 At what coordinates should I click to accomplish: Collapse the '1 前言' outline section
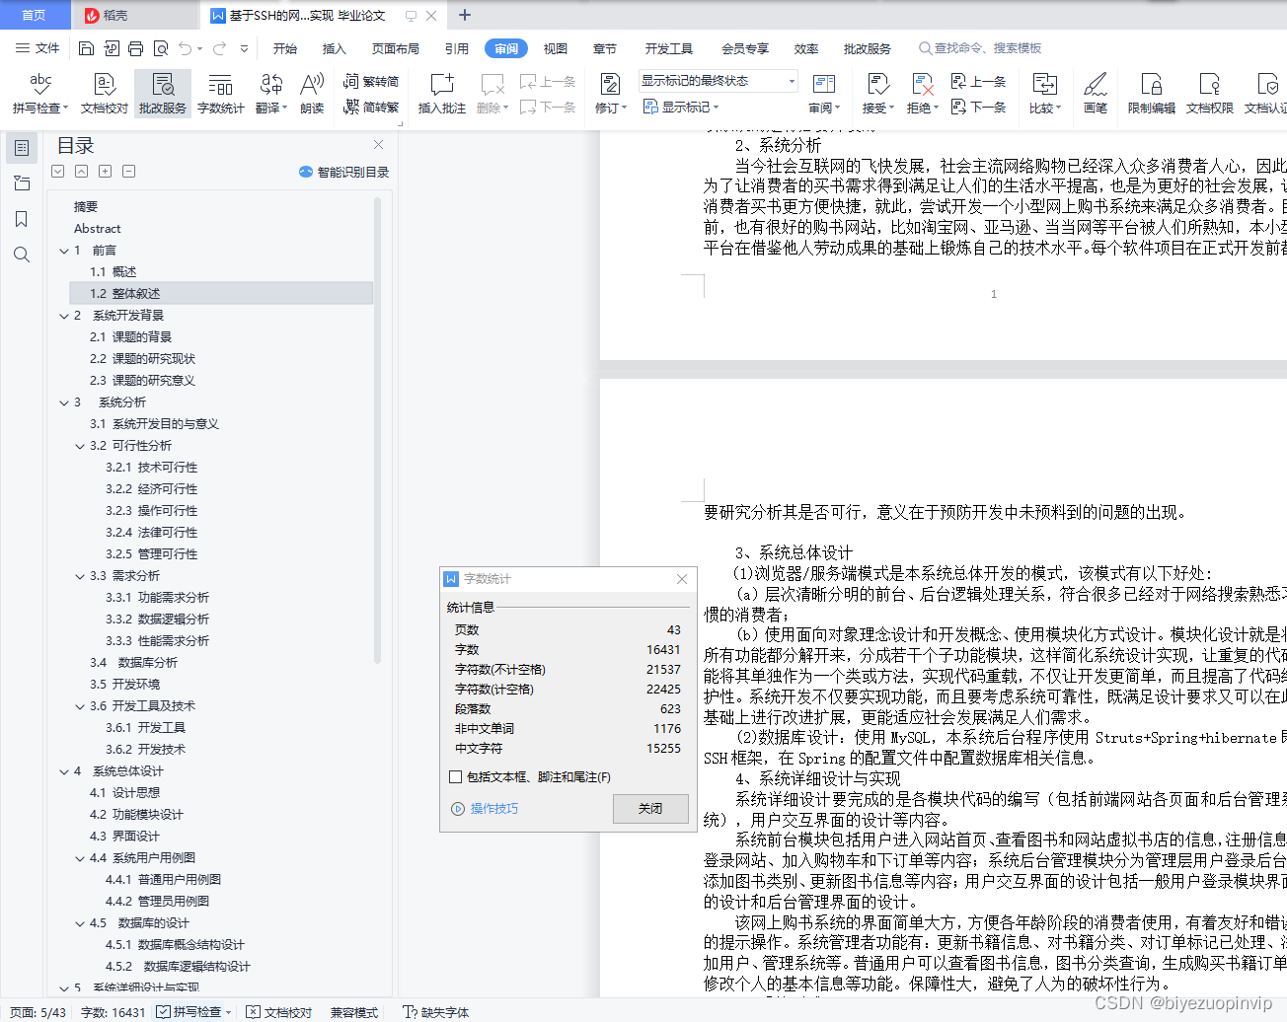64,251
